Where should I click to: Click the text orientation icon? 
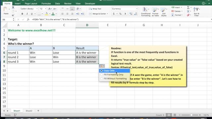[78, 9]
